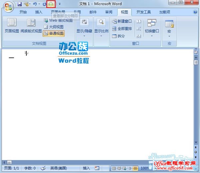The height and width of the screenshot is (173, 200).
Task: Open 切换窗口 switch windows dropdown
Action: click(152, 28)
